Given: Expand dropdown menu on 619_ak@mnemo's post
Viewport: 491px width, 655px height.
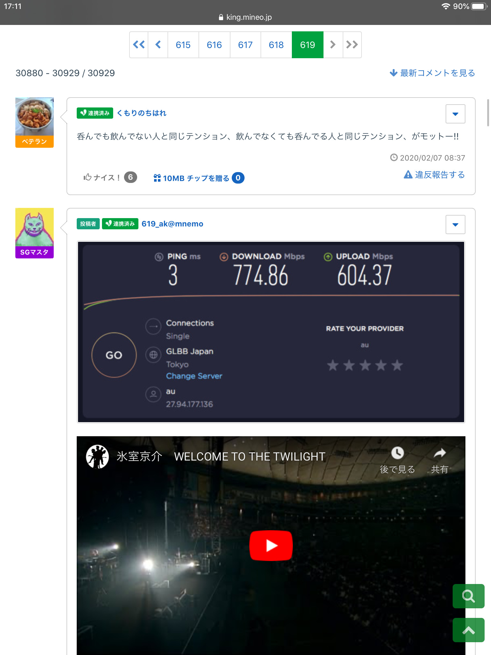Looking at the screenshot, I should click(455, 225).
